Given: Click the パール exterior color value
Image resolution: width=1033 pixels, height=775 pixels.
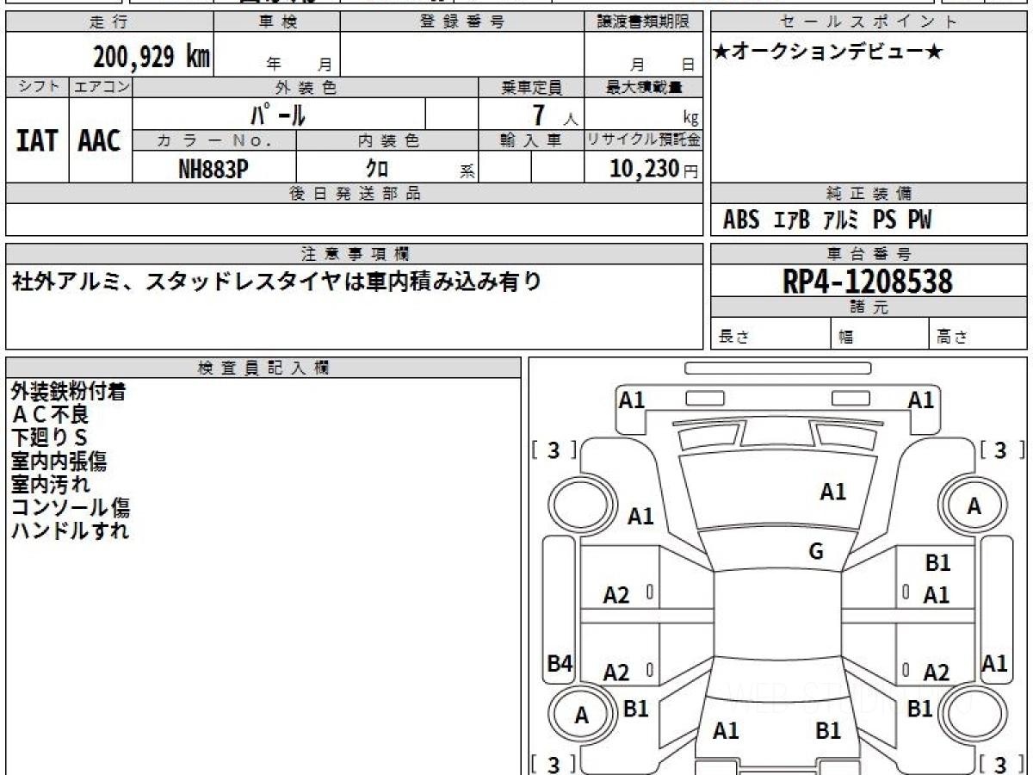Looking at the screenshot, I should point(278,114).
